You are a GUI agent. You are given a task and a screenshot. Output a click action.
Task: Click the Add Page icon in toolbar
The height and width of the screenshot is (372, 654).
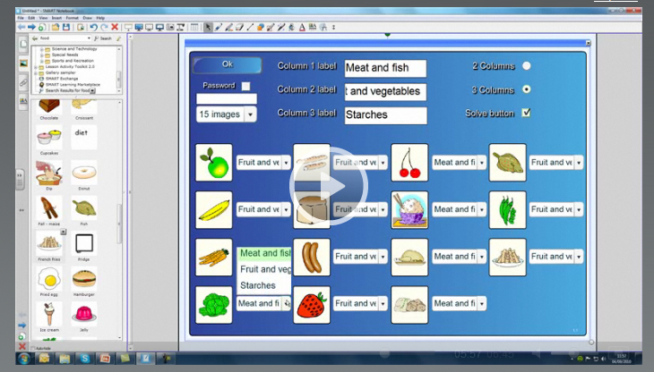click(x=42, y=28)
